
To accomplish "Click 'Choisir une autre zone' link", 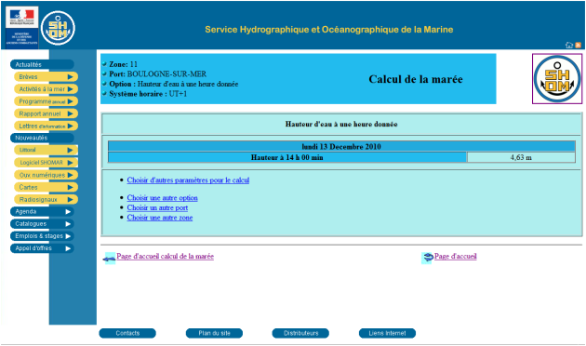I will pyautogui.click(x=160, y=218).
